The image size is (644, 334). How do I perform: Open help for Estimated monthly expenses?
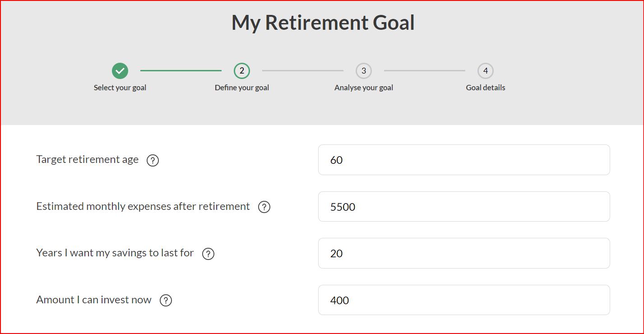click(264, 207)
